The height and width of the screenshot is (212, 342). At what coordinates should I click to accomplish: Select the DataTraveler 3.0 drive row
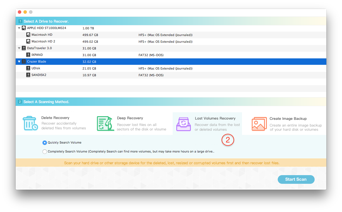171,48
